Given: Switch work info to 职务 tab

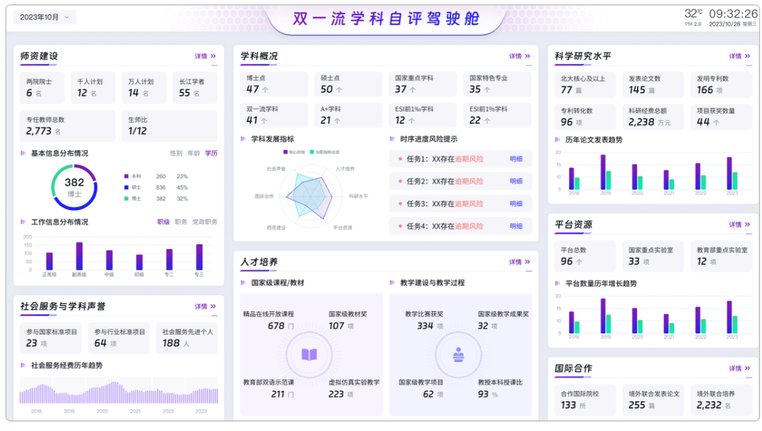Looking at the screenshot, I should pos(181,221).
